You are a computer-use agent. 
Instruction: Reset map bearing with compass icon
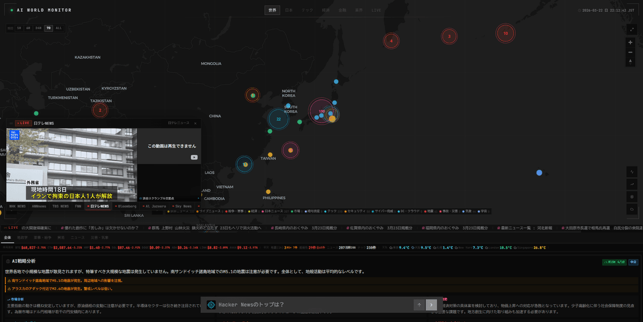(631, 62)
